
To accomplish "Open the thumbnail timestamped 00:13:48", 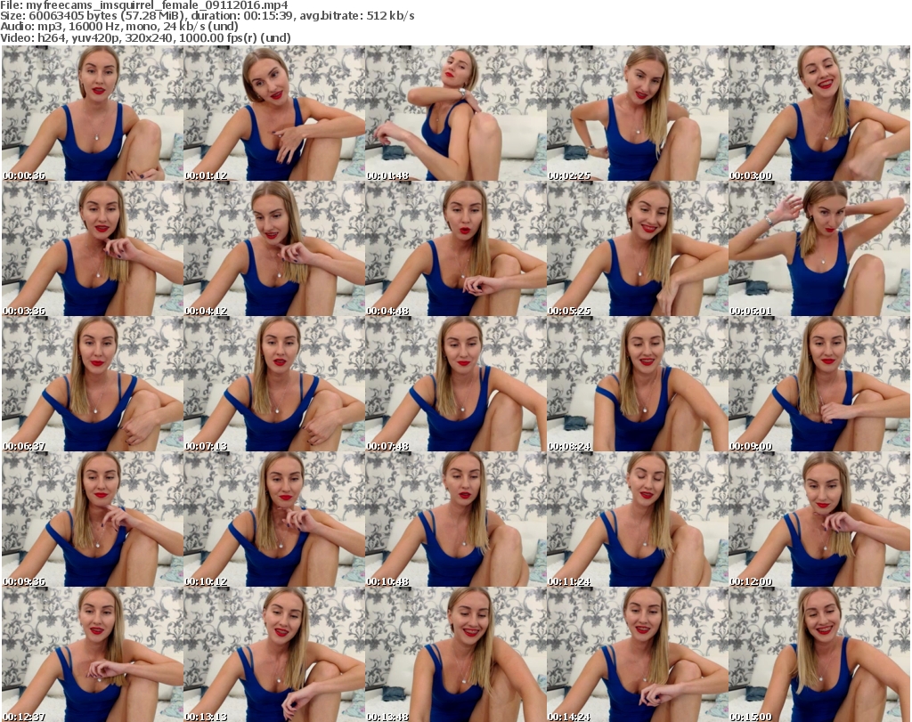I will (x=455, y=654).
